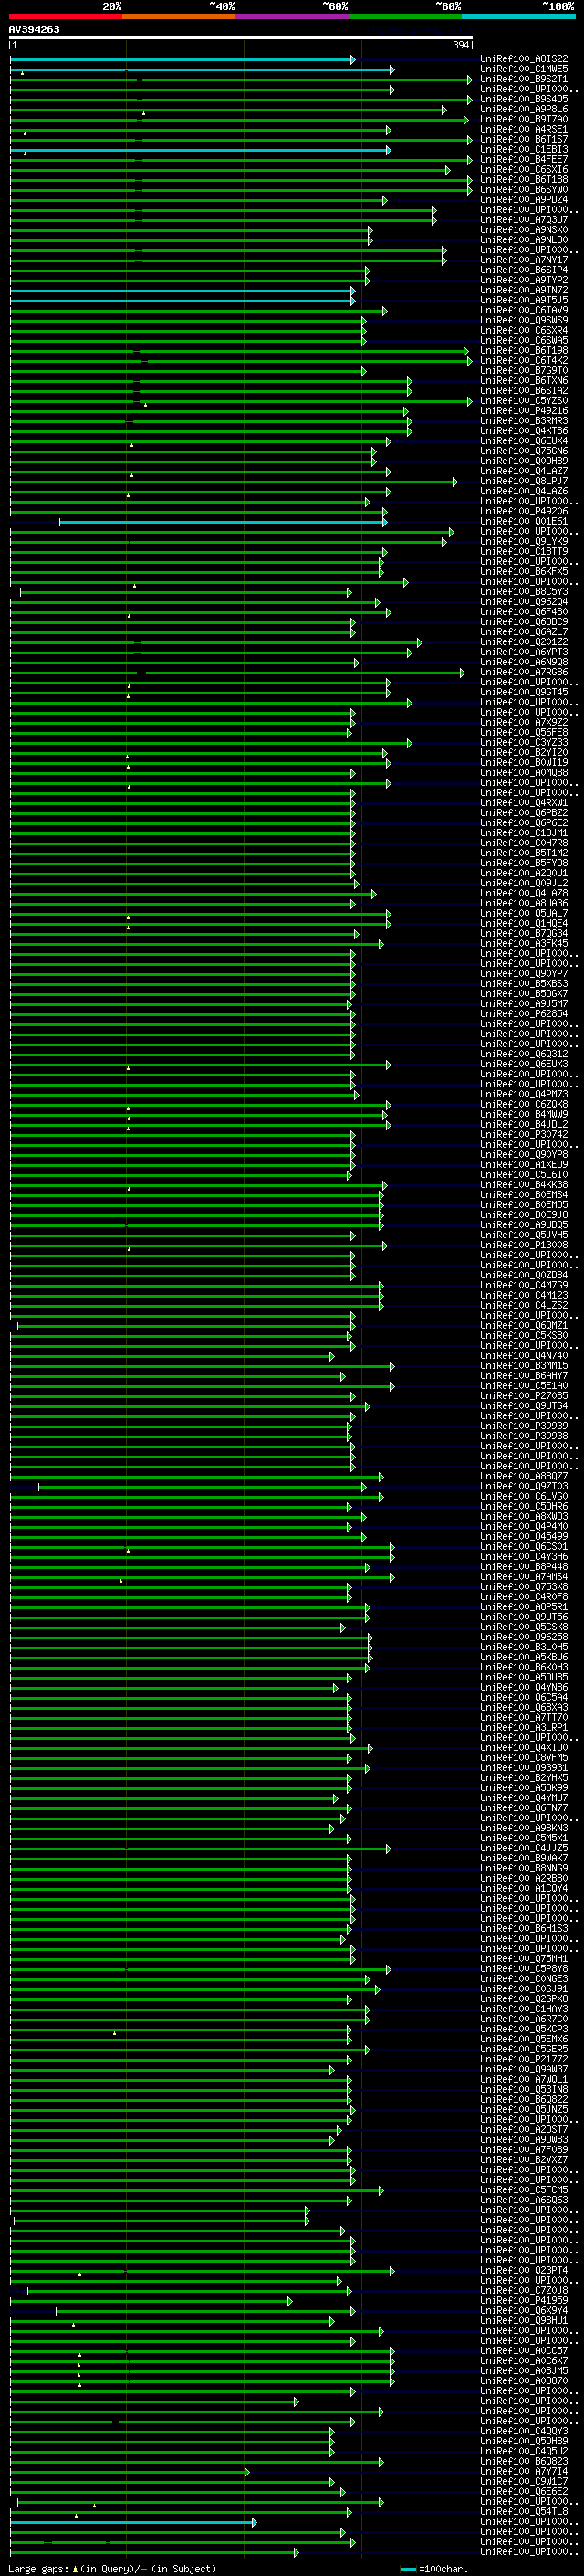Click hit label UniRef100_A8P5R1
The height and width of the screenshot is (2576, 584).
(524, 1607)
